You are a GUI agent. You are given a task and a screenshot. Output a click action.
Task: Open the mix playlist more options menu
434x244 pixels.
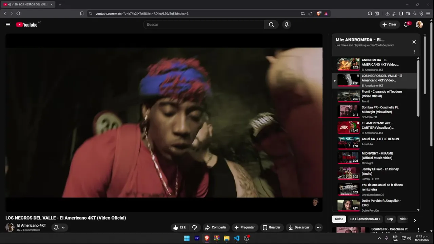(414, 52)
